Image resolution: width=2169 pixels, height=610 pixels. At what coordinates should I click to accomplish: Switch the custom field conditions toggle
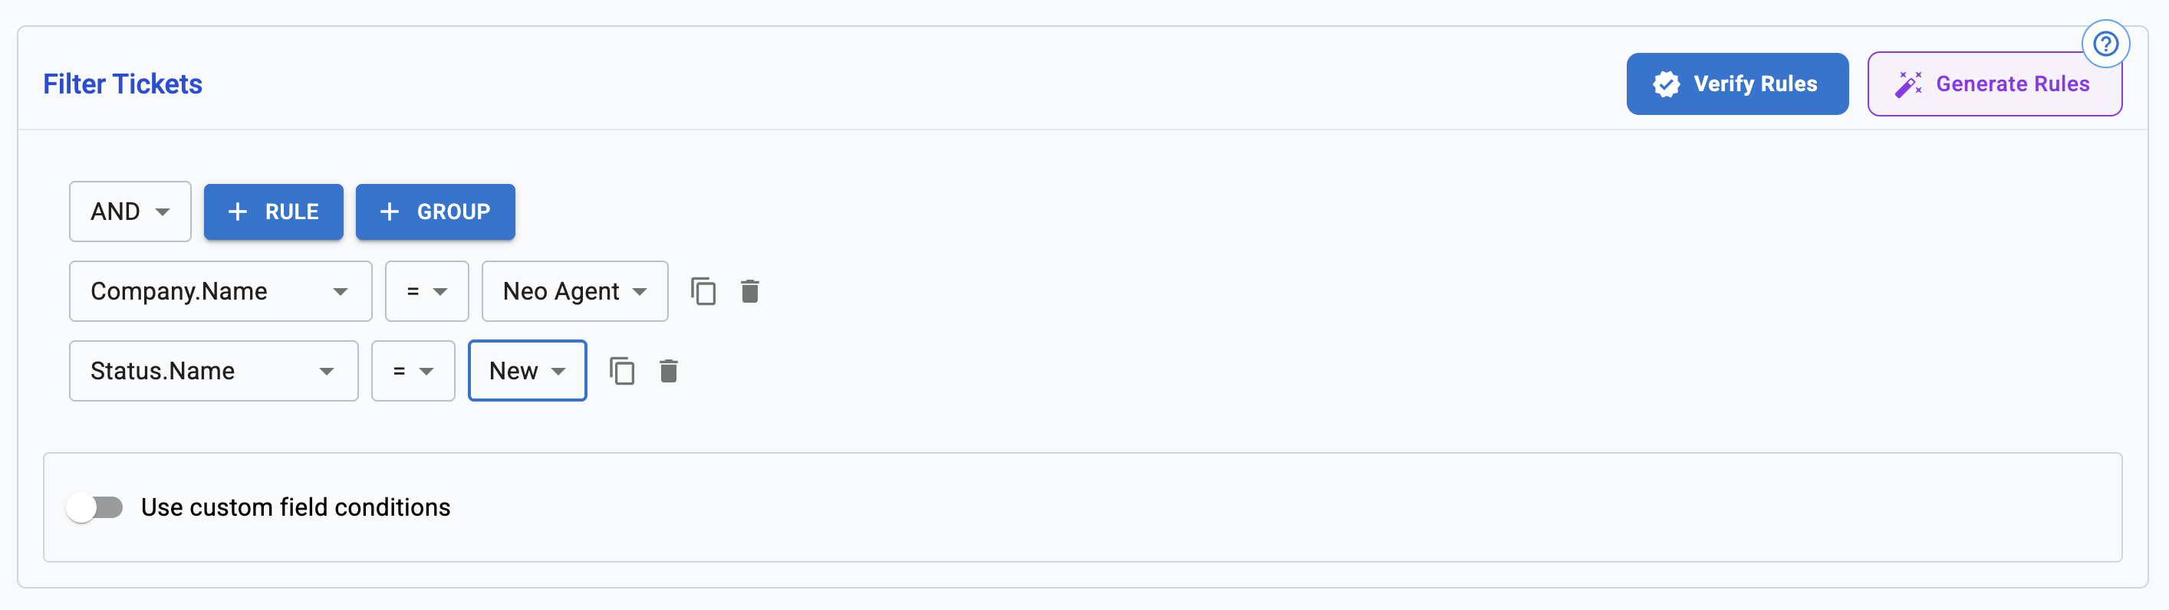coord(95,507)
